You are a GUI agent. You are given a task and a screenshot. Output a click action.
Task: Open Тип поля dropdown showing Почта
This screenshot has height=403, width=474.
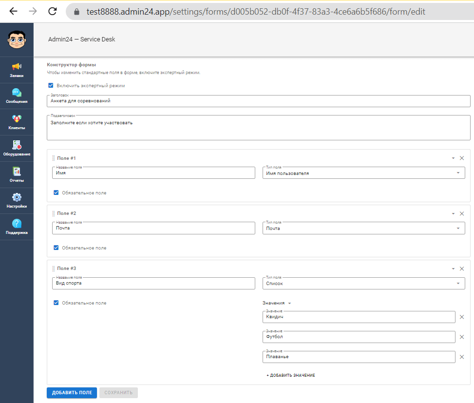pyautogui.click(x=364, y=228)
